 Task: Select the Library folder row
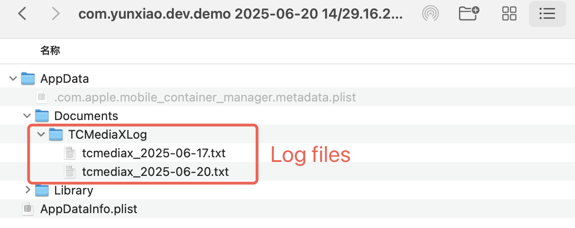(x=74, y=190)
